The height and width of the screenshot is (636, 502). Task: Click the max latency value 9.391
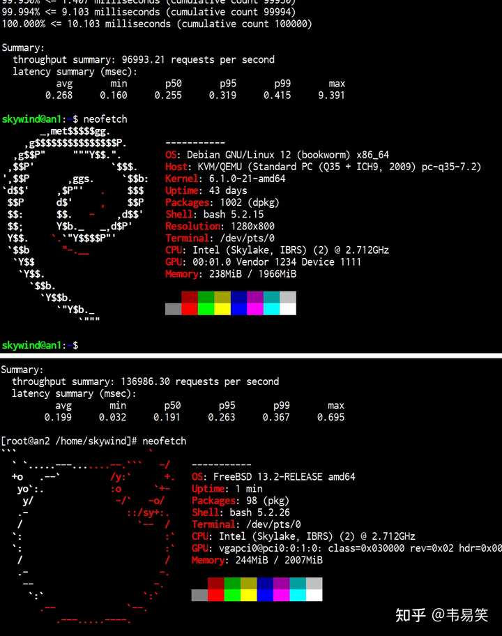point(331,96)
